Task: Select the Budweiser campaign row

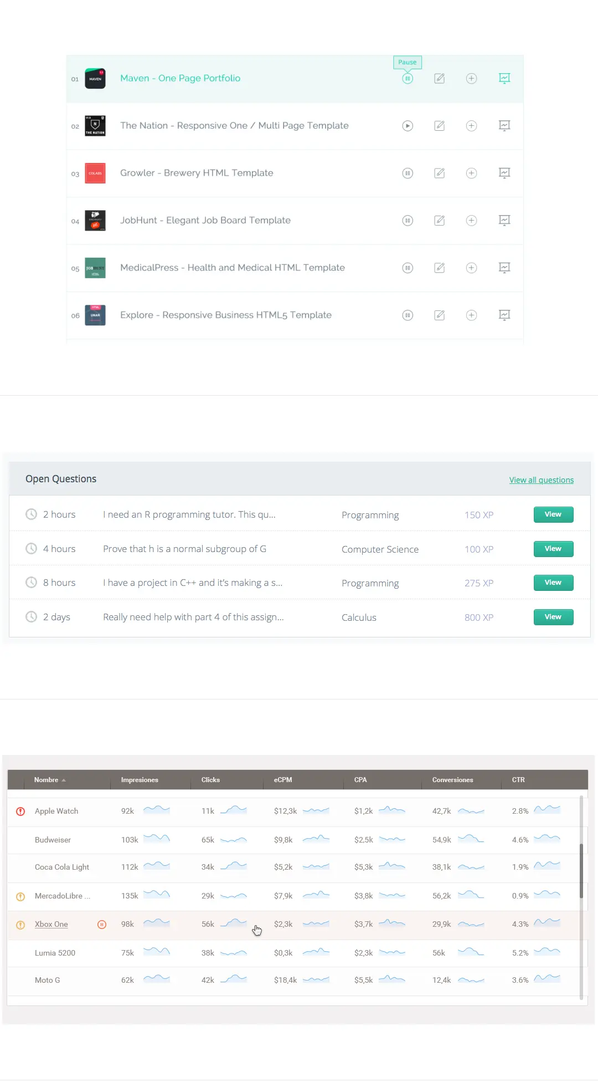Action: pos(293,840)
